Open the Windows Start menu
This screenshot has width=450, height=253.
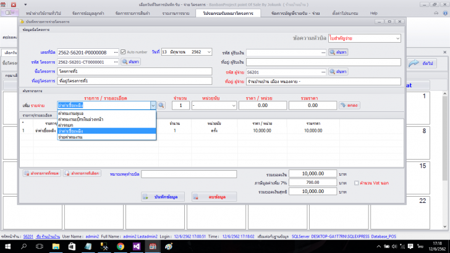pyautogui.click(x=8, y=246)
